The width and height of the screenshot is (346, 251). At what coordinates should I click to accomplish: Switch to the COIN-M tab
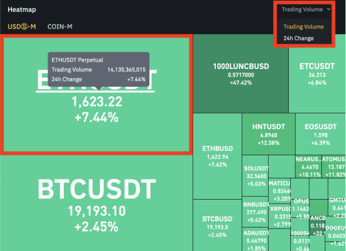coord(59,26)
